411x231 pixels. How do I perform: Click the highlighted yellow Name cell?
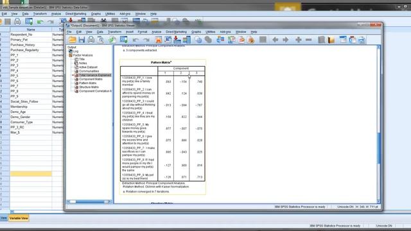(31, 174)
